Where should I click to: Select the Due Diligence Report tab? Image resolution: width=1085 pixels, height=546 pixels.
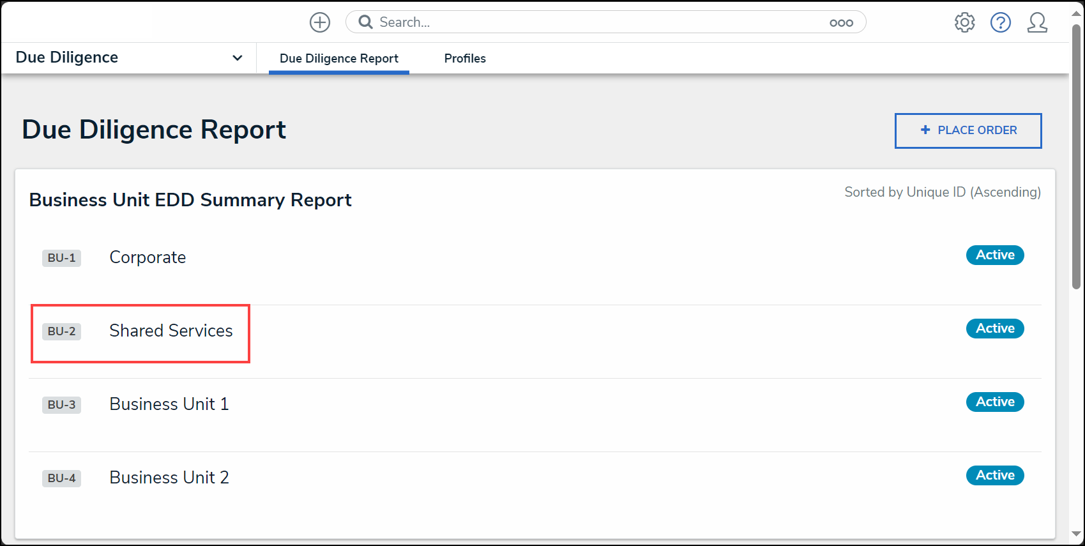[339, 58]
